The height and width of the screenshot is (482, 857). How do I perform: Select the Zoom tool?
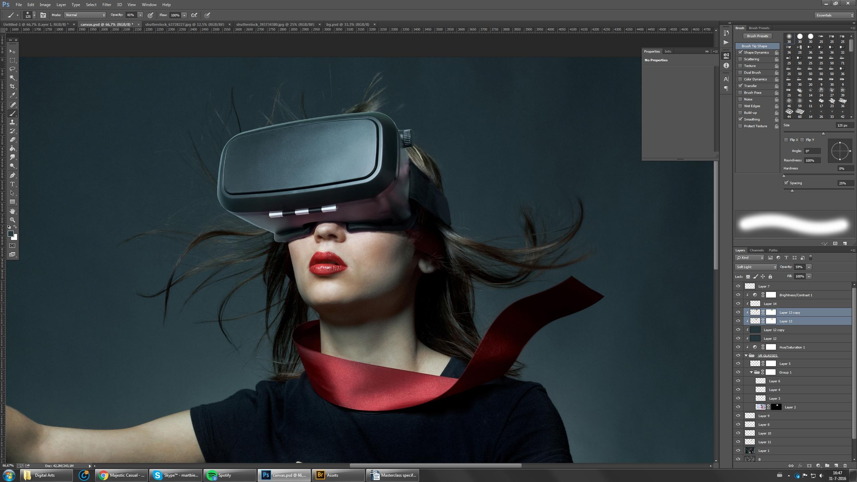[x=12, y=220]
